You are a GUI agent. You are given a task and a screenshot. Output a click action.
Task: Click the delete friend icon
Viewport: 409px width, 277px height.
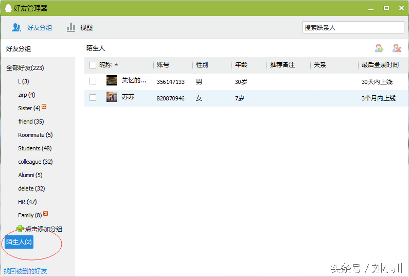(397, 48)
